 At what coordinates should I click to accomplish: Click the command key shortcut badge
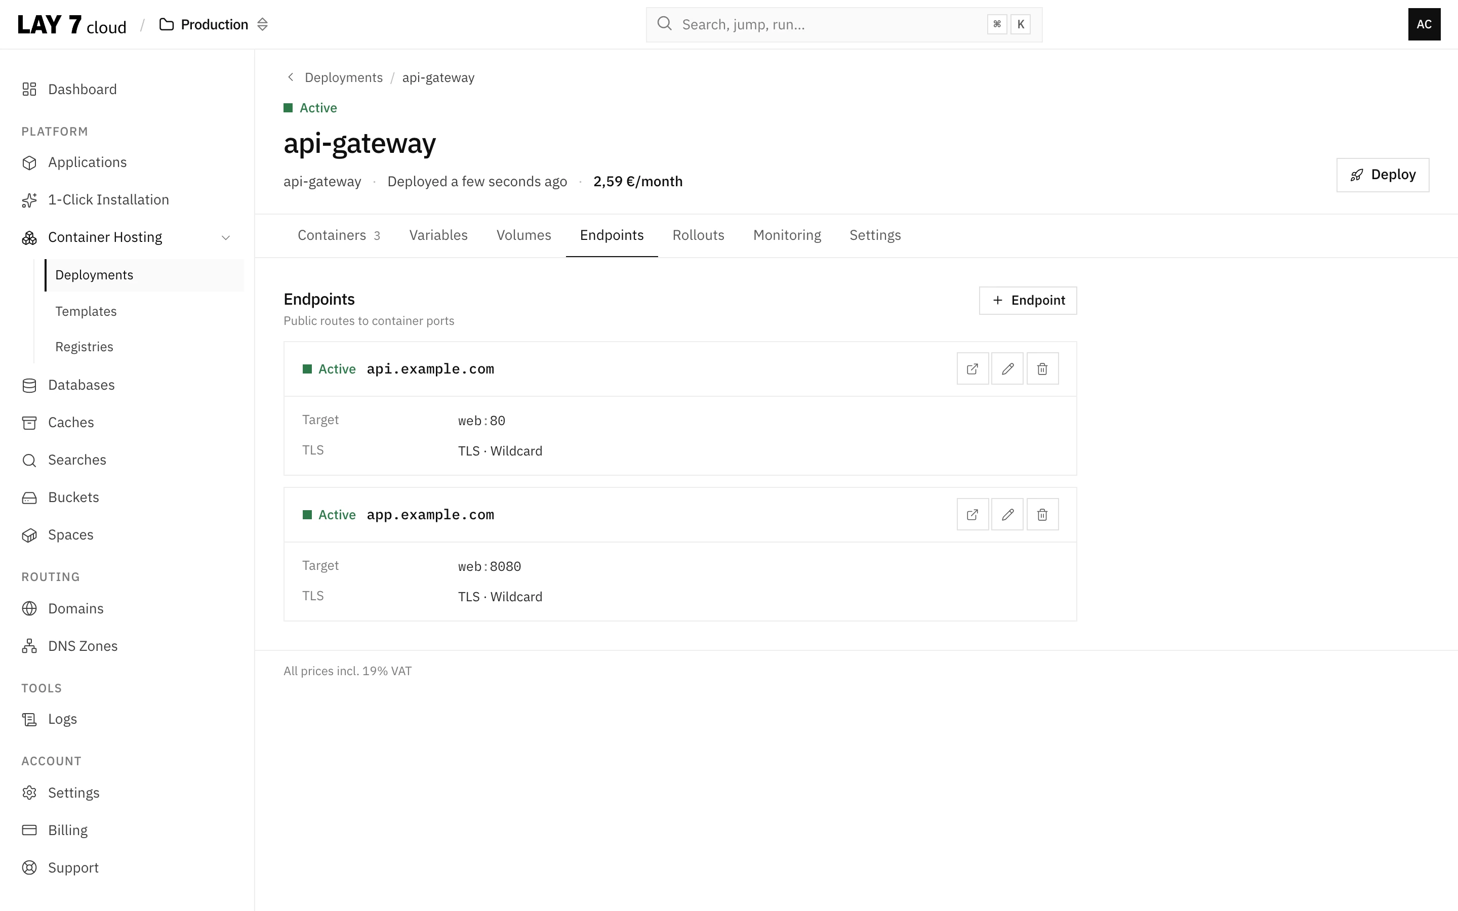click(x=996, y=25)
